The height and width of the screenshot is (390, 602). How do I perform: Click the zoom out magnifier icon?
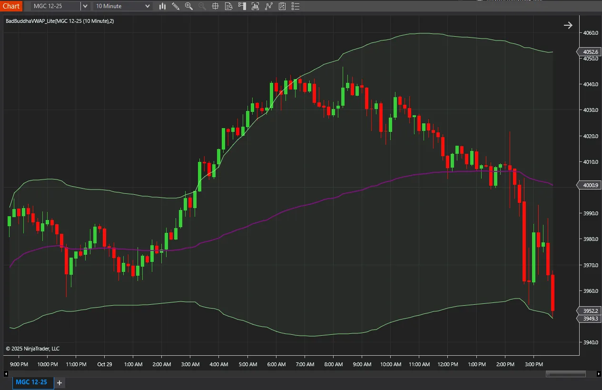(202, 6)
